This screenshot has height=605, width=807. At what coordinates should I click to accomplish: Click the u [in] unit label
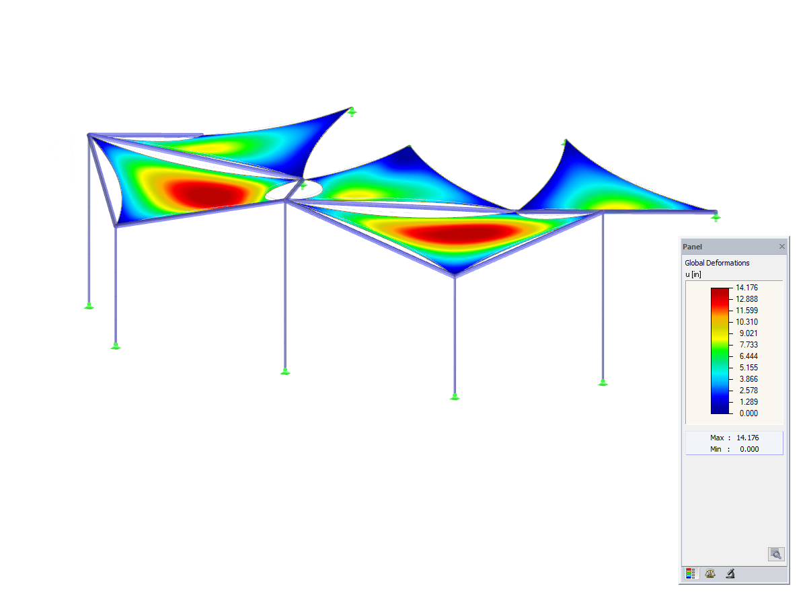click(x=694, y=274)
